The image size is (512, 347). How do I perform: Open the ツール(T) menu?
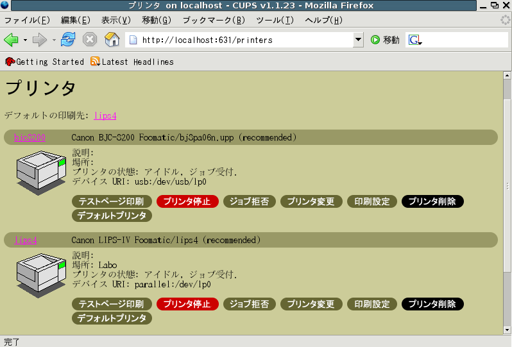[x=275, y=21]
